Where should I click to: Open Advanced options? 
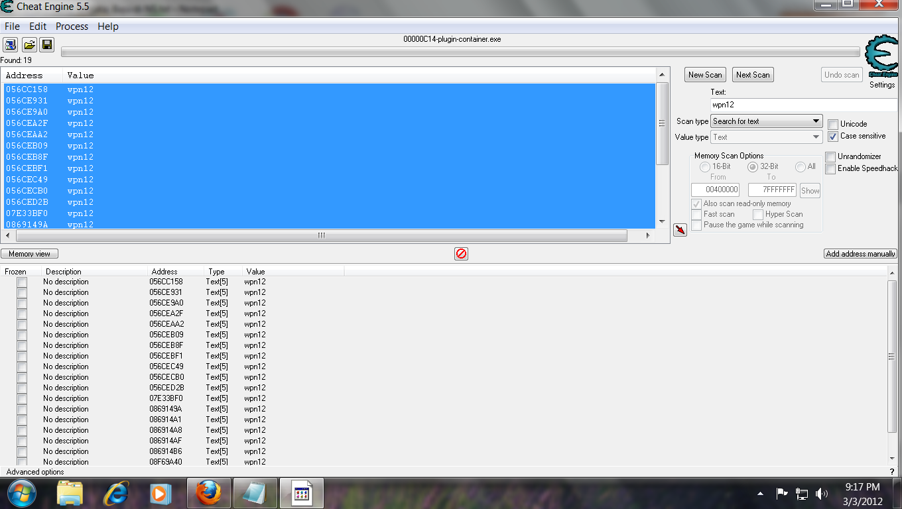(x=35, y=472)
